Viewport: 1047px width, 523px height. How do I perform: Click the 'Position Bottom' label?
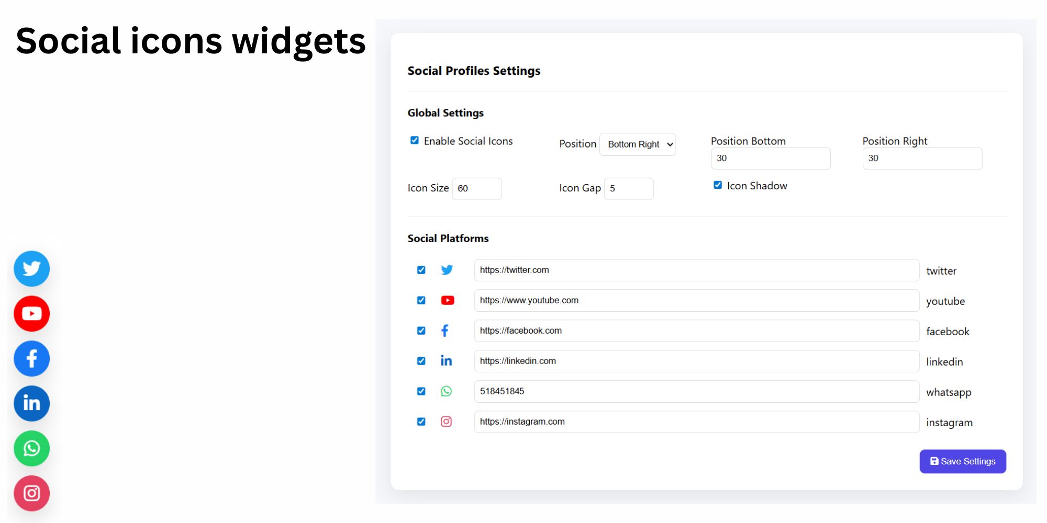pyautogui.click(x=748, y=141)
